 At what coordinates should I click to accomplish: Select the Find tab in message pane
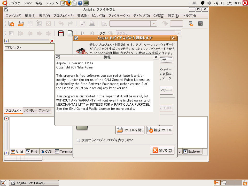tap(32, 152)
